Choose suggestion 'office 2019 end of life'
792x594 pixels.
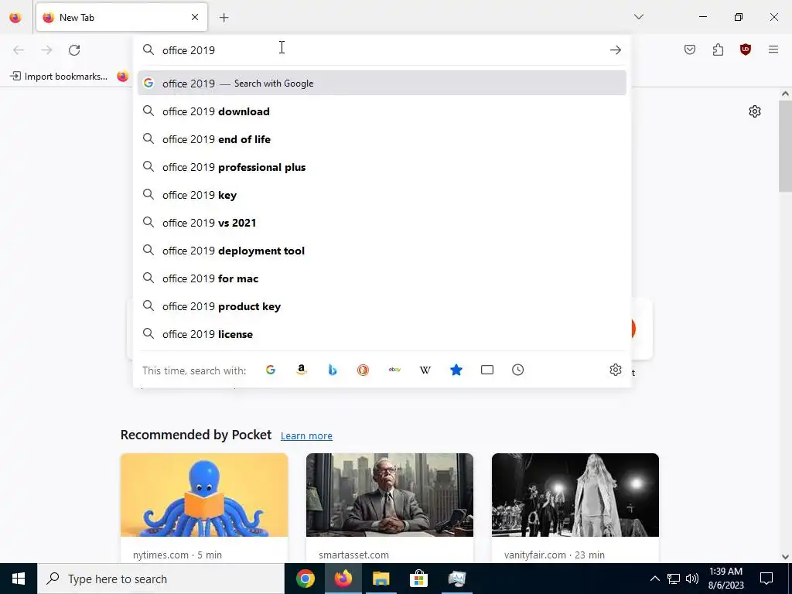[x=382, y=139]
